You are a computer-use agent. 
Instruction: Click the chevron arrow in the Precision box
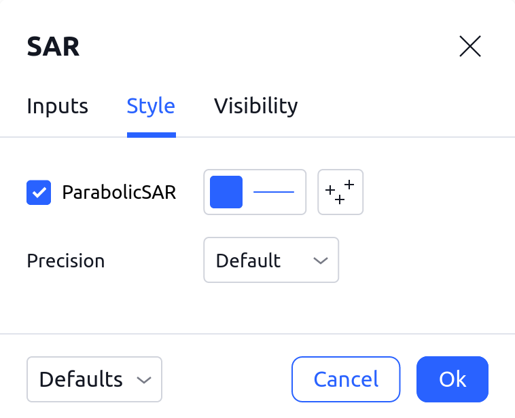(320, 261)
